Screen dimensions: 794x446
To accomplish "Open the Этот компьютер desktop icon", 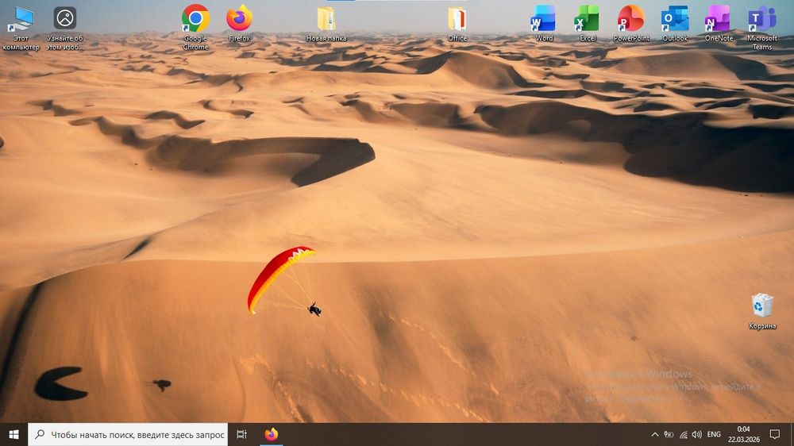I will [x=21, y=28].
